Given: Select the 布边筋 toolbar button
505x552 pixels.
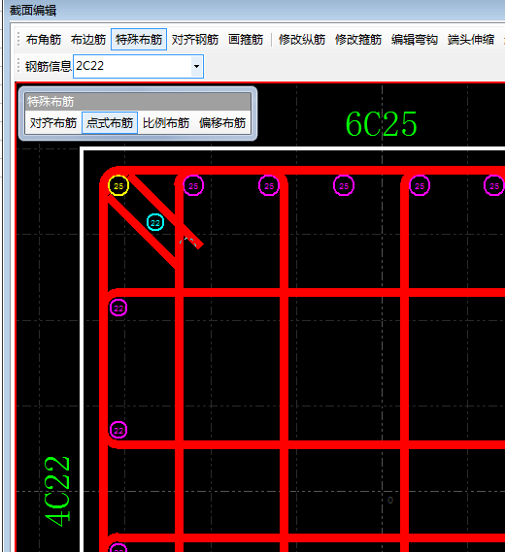Looking at the screenshot, I should click(88, 40).
